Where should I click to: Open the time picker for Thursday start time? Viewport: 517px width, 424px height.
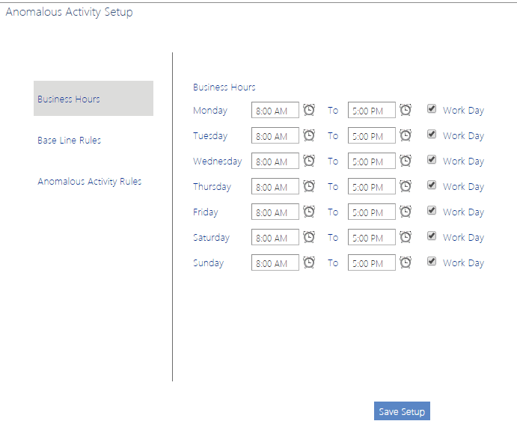[309, 186]
